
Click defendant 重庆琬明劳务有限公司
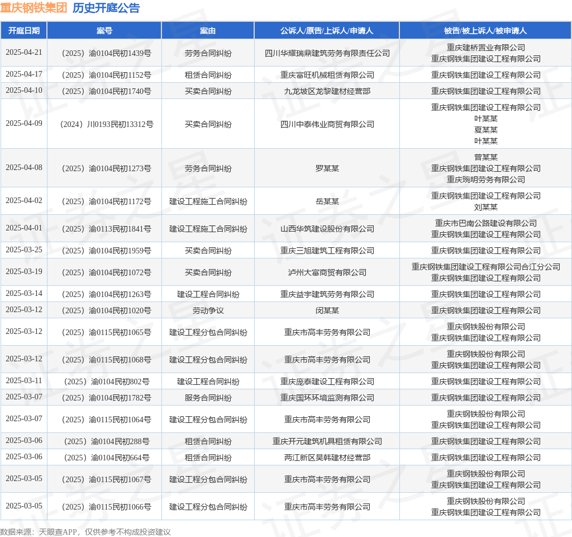486,180
